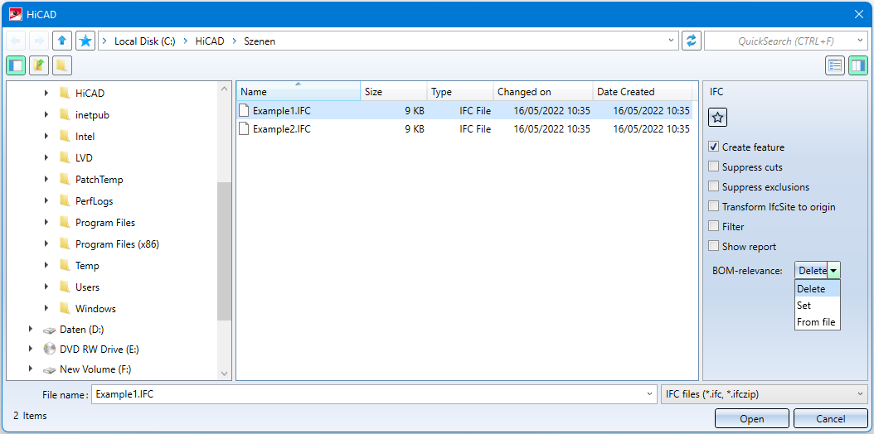The width and height of the screenshot is (874, 434).
Task: Click Szenen in the breadcrumb path
Action: [260, 41]
